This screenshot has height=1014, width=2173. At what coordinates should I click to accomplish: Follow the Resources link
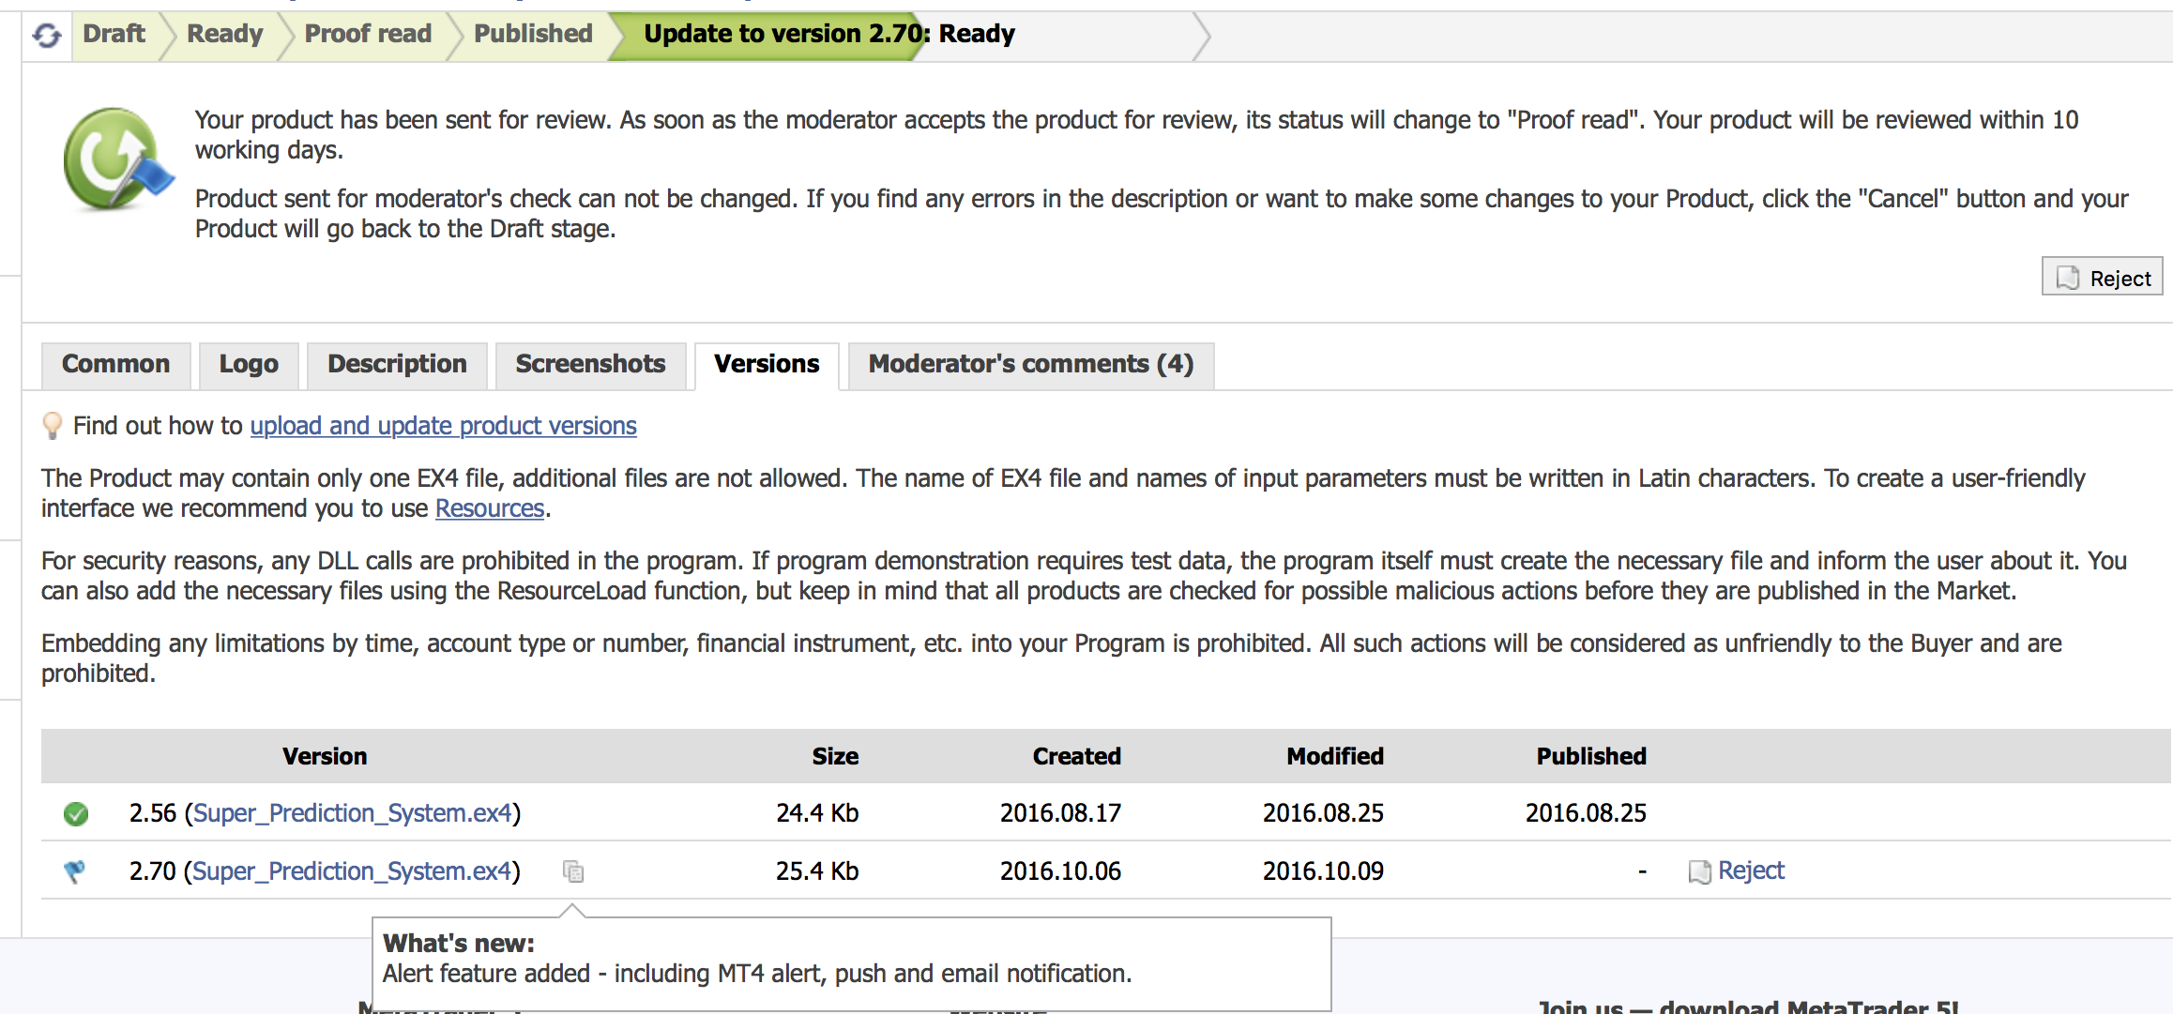[490, 508]
